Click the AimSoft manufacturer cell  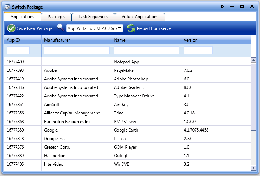(x=76, y=105)
